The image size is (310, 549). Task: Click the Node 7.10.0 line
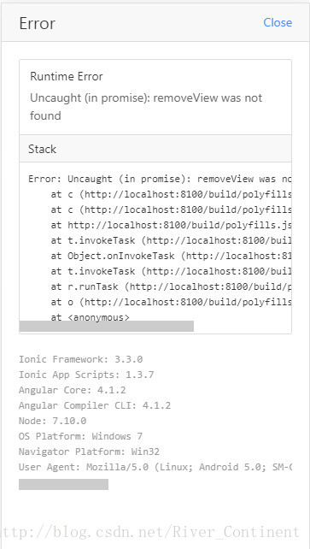coord(52,421)
